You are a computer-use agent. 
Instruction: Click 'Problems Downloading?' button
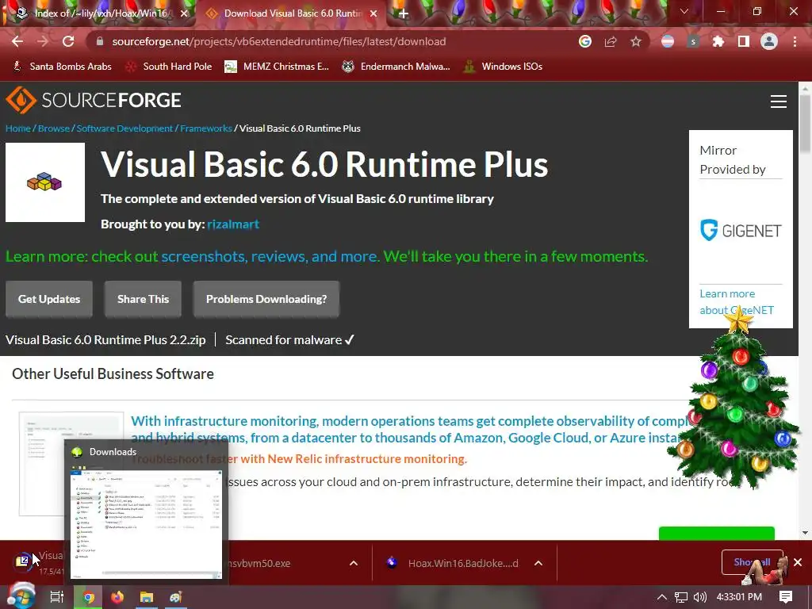[266, 299]
